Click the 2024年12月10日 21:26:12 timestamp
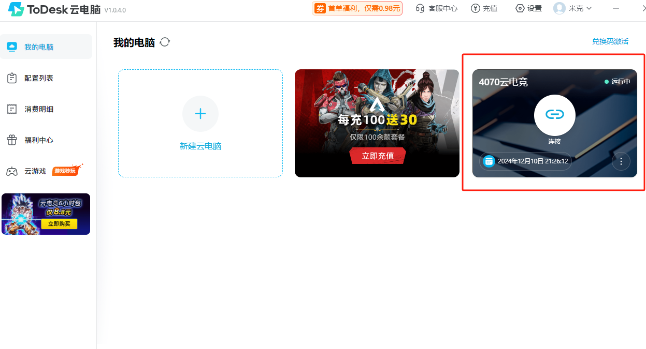The image size is (646, 349). pos(533,161)
